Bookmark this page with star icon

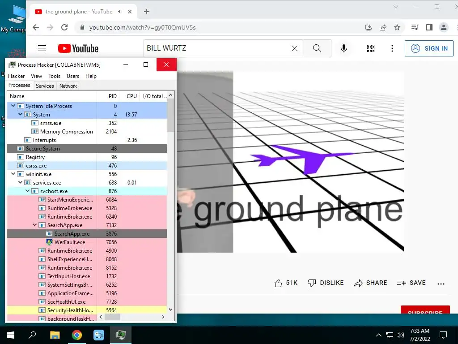tap(397, 27)
